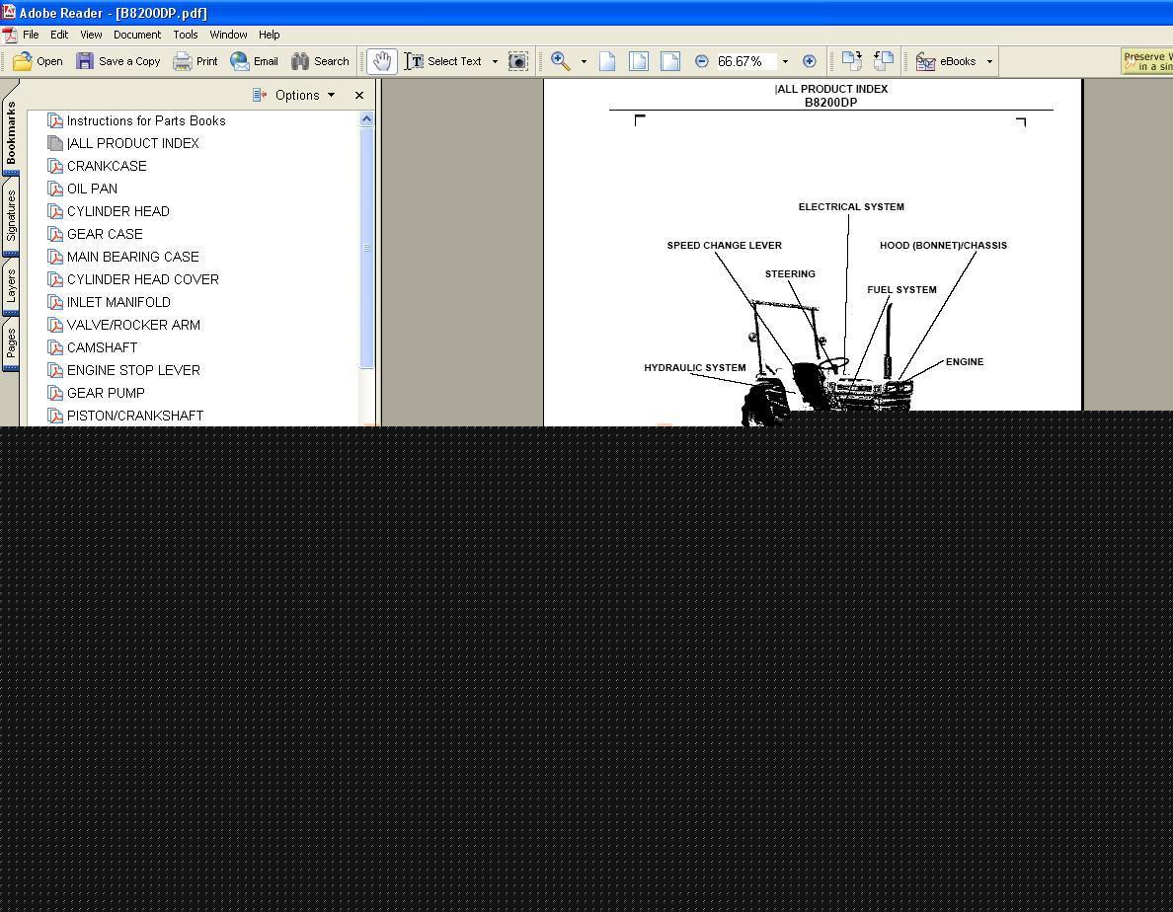
Task: Go to the CRANKCASE bookmark
Action: point(107,166)
